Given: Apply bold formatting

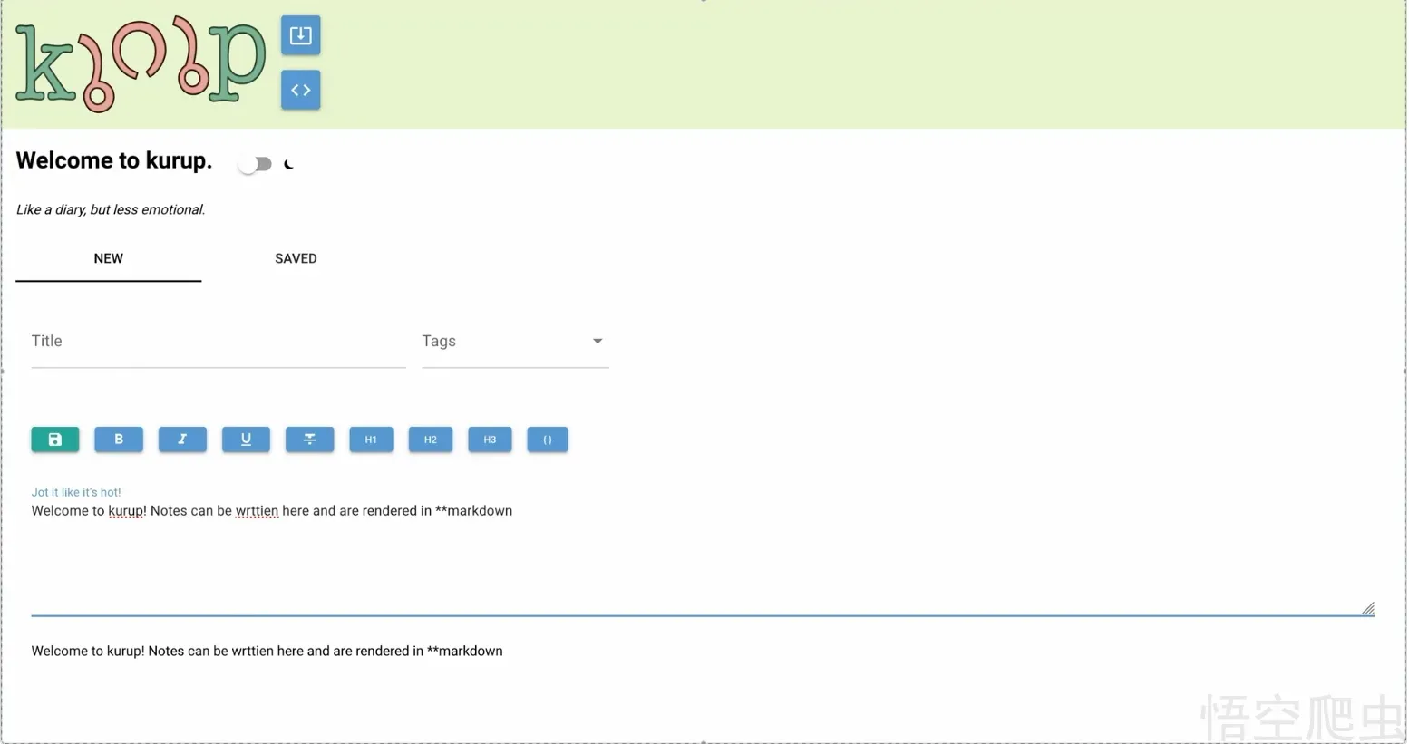Looking at the screenshot, I should click(118, 440).
